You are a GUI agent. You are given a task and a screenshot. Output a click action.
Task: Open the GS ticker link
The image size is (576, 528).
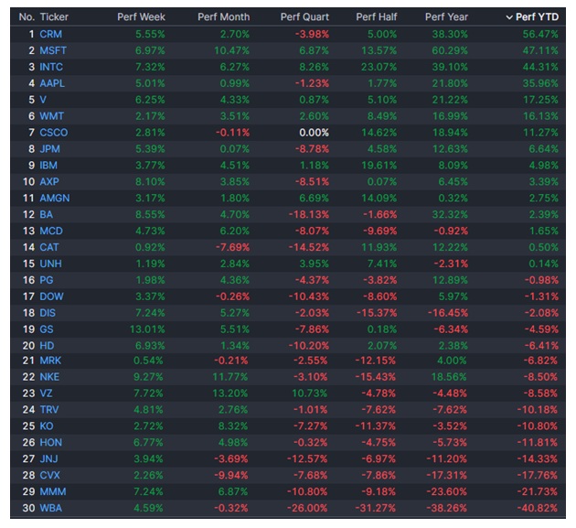[47, 329]
